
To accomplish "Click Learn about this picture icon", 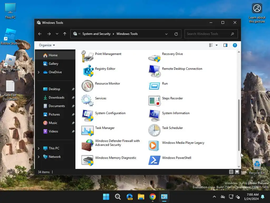I will coord(257,13).
